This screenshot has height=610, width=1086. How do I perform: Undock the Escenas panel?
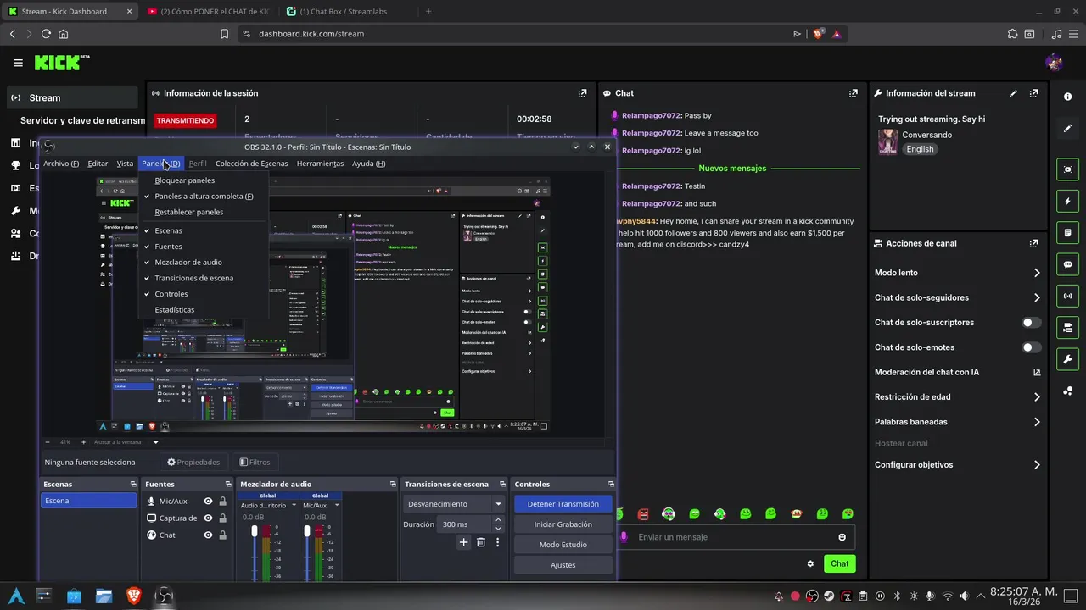[133, 484]
